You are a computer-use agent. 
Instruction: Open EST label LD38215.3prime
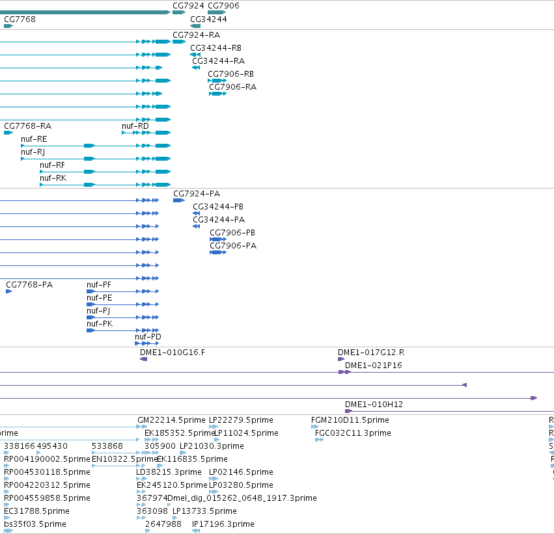pyautogui.click(x=169, y=473)
